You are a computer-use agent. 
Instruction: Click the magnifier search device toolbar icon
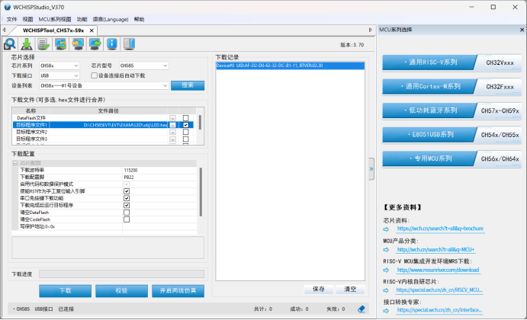(x=10, y=44)
